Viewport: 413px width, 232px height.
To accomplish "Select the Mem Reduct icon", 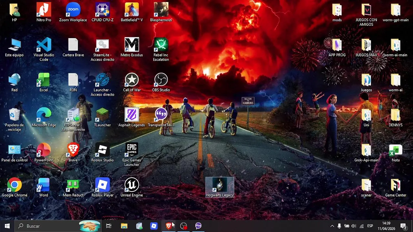I will (x=73, y=188).
